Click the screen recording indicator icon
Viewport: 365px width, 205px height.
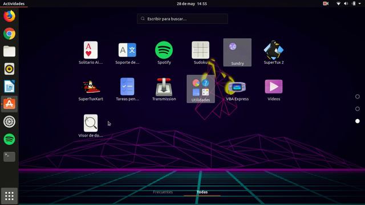click(x=326, y=3)
